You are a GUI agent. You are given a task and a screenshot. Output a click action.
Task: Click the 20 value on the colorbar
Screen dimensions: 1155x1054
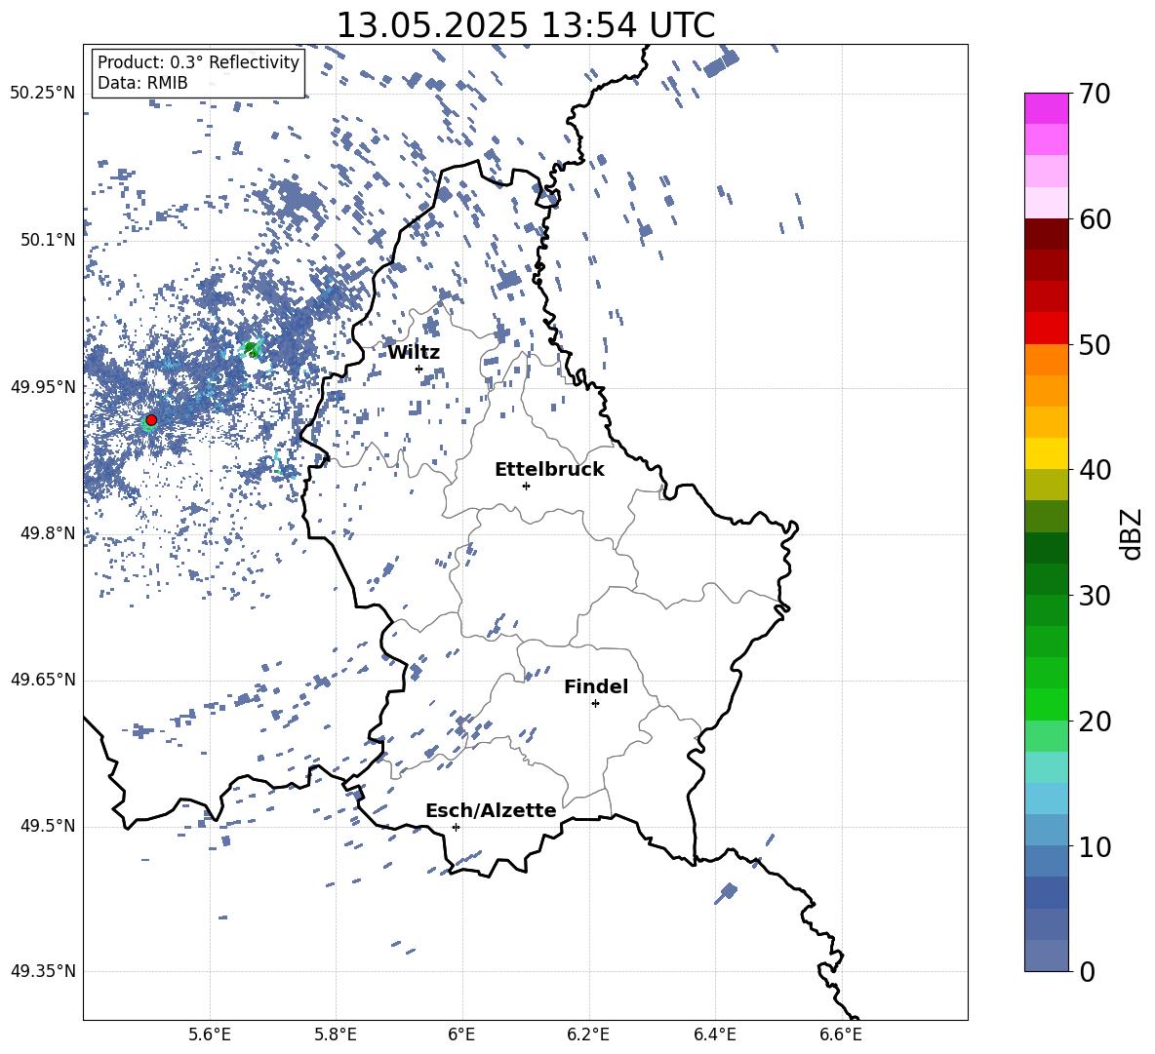pos(1094,722)
